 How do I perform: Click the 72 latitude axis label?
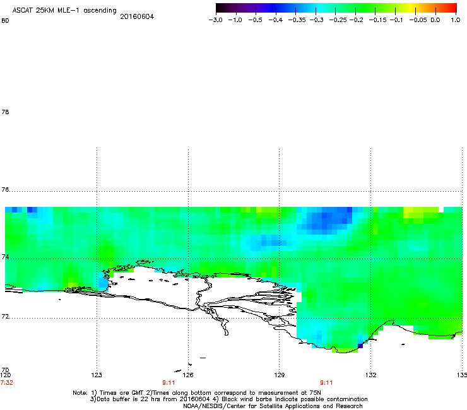[x=5, y=316]
